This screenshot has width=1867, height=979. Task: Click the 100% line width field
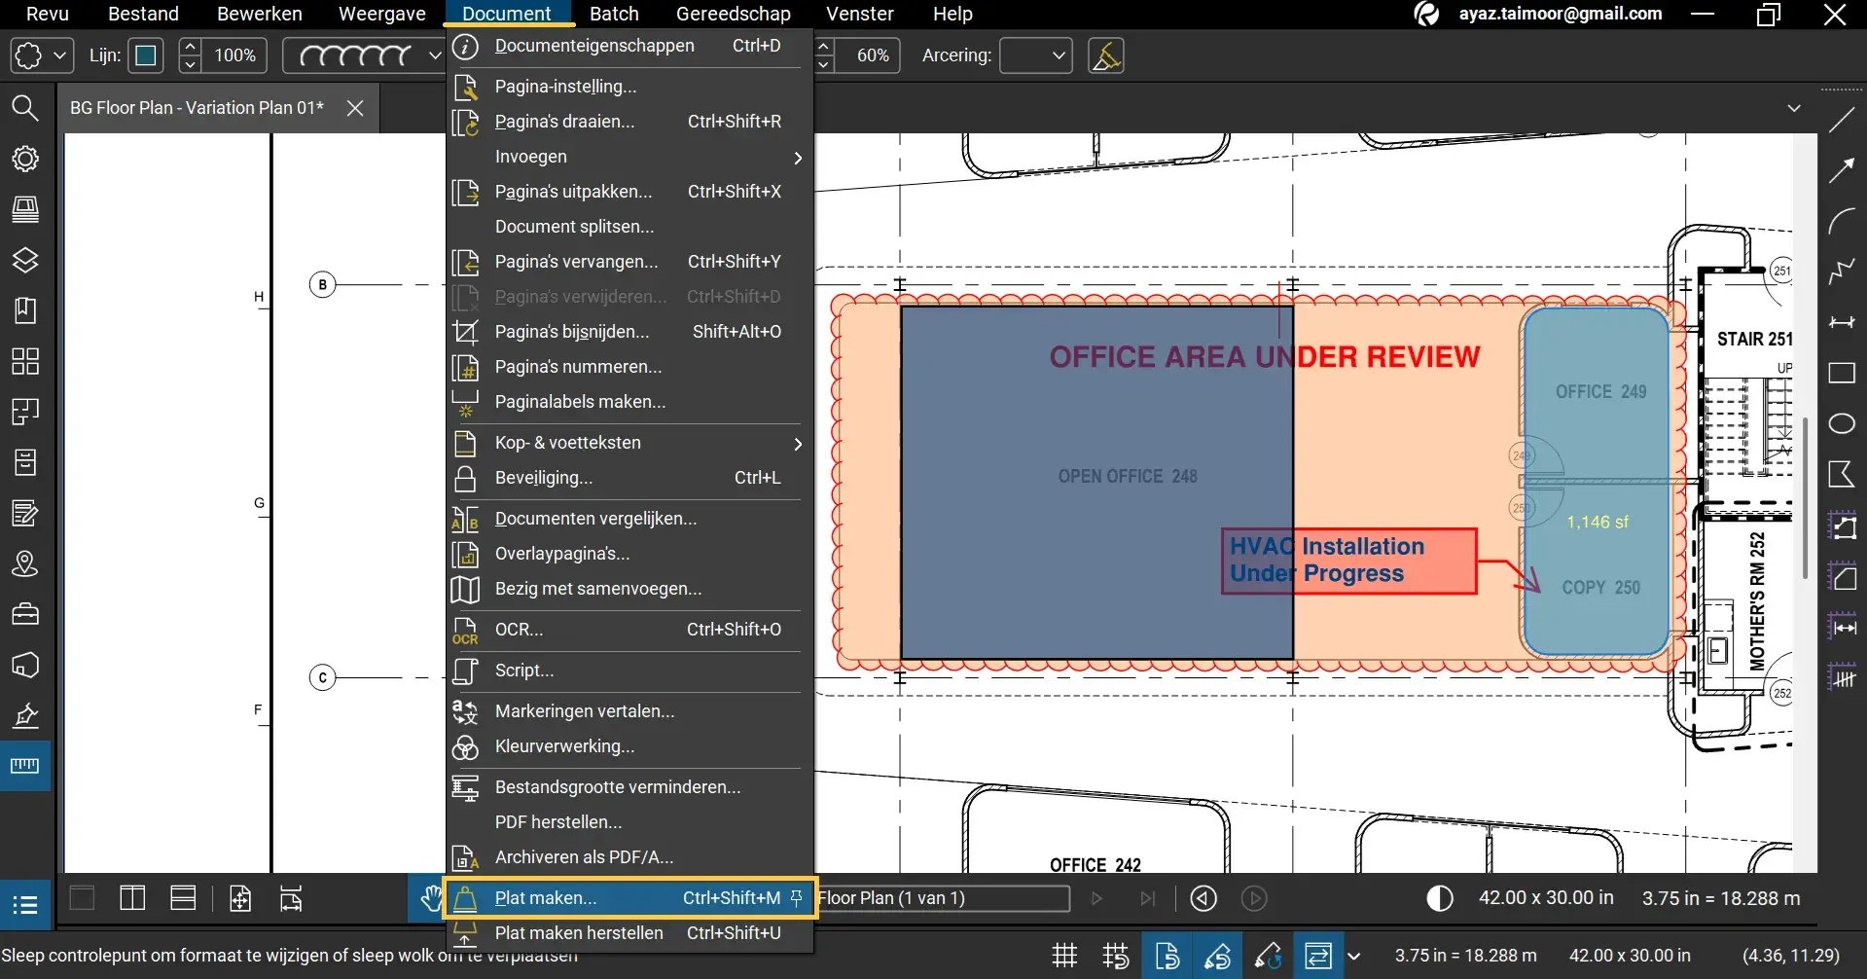coord(235,55)
